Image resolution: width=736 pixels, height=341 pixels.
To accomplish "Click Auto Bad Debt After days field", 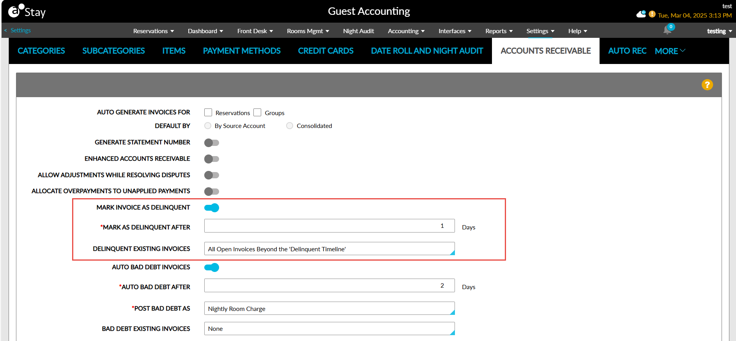I will 329,285.
